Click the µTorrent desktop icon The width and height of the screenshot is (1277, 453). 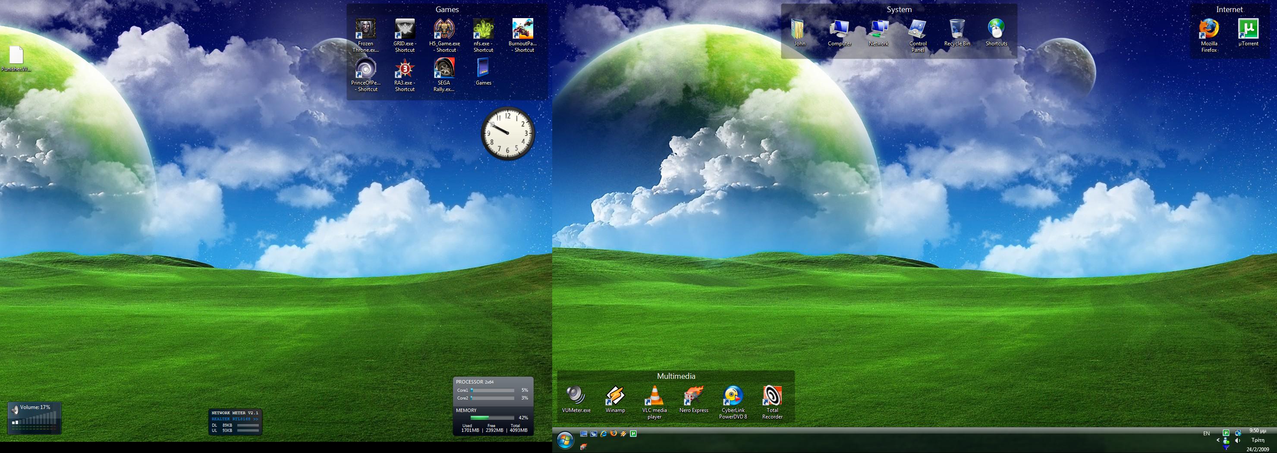(x=1248, y=30)
